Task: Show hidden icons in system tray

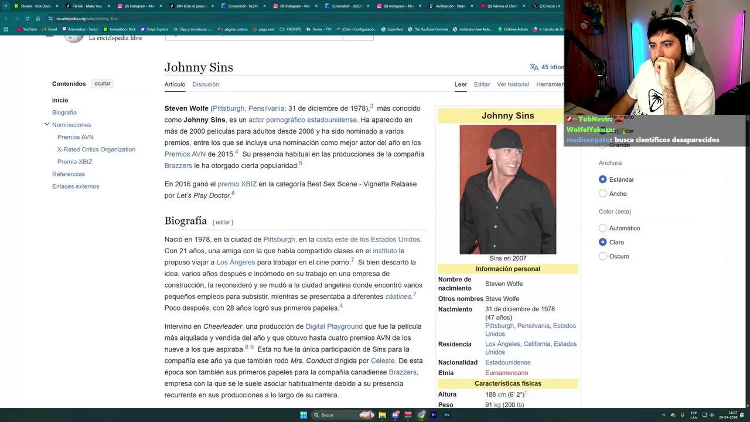Action: 664,415
